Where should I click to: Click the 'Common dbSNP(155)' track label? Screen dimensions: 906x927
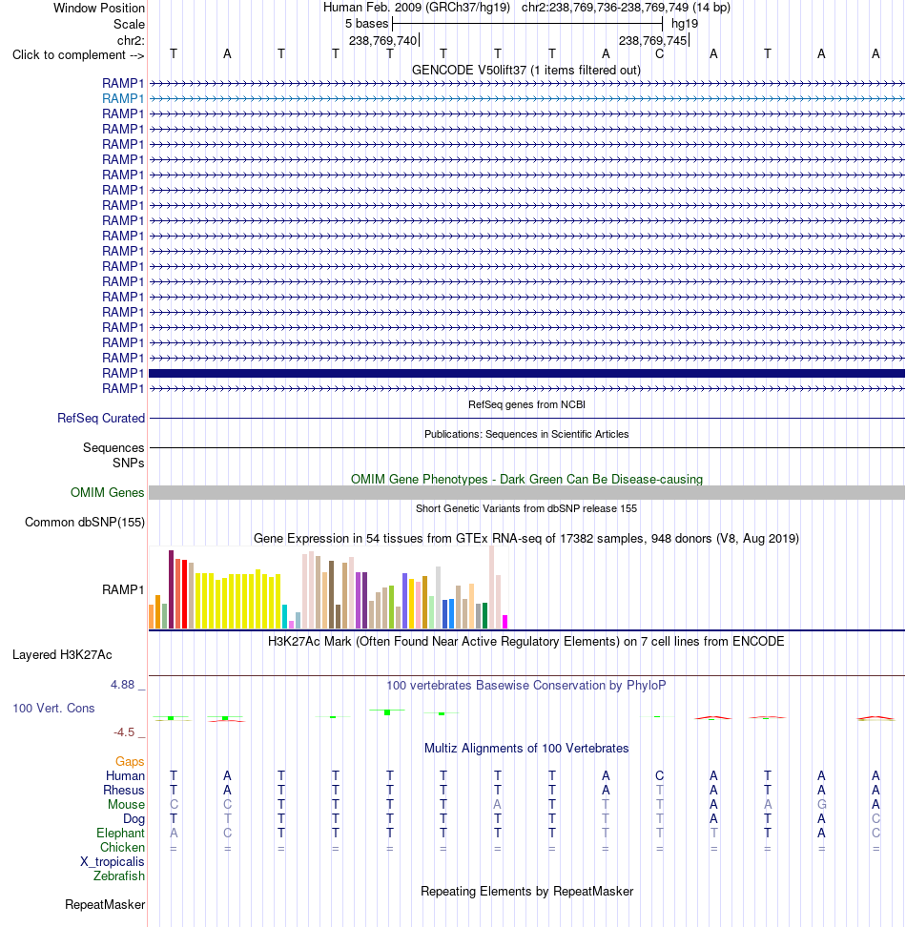(x=85, y=522)
